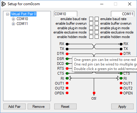
Task: Click the COM10 TX black pin
Action: (x=67, y=49)
